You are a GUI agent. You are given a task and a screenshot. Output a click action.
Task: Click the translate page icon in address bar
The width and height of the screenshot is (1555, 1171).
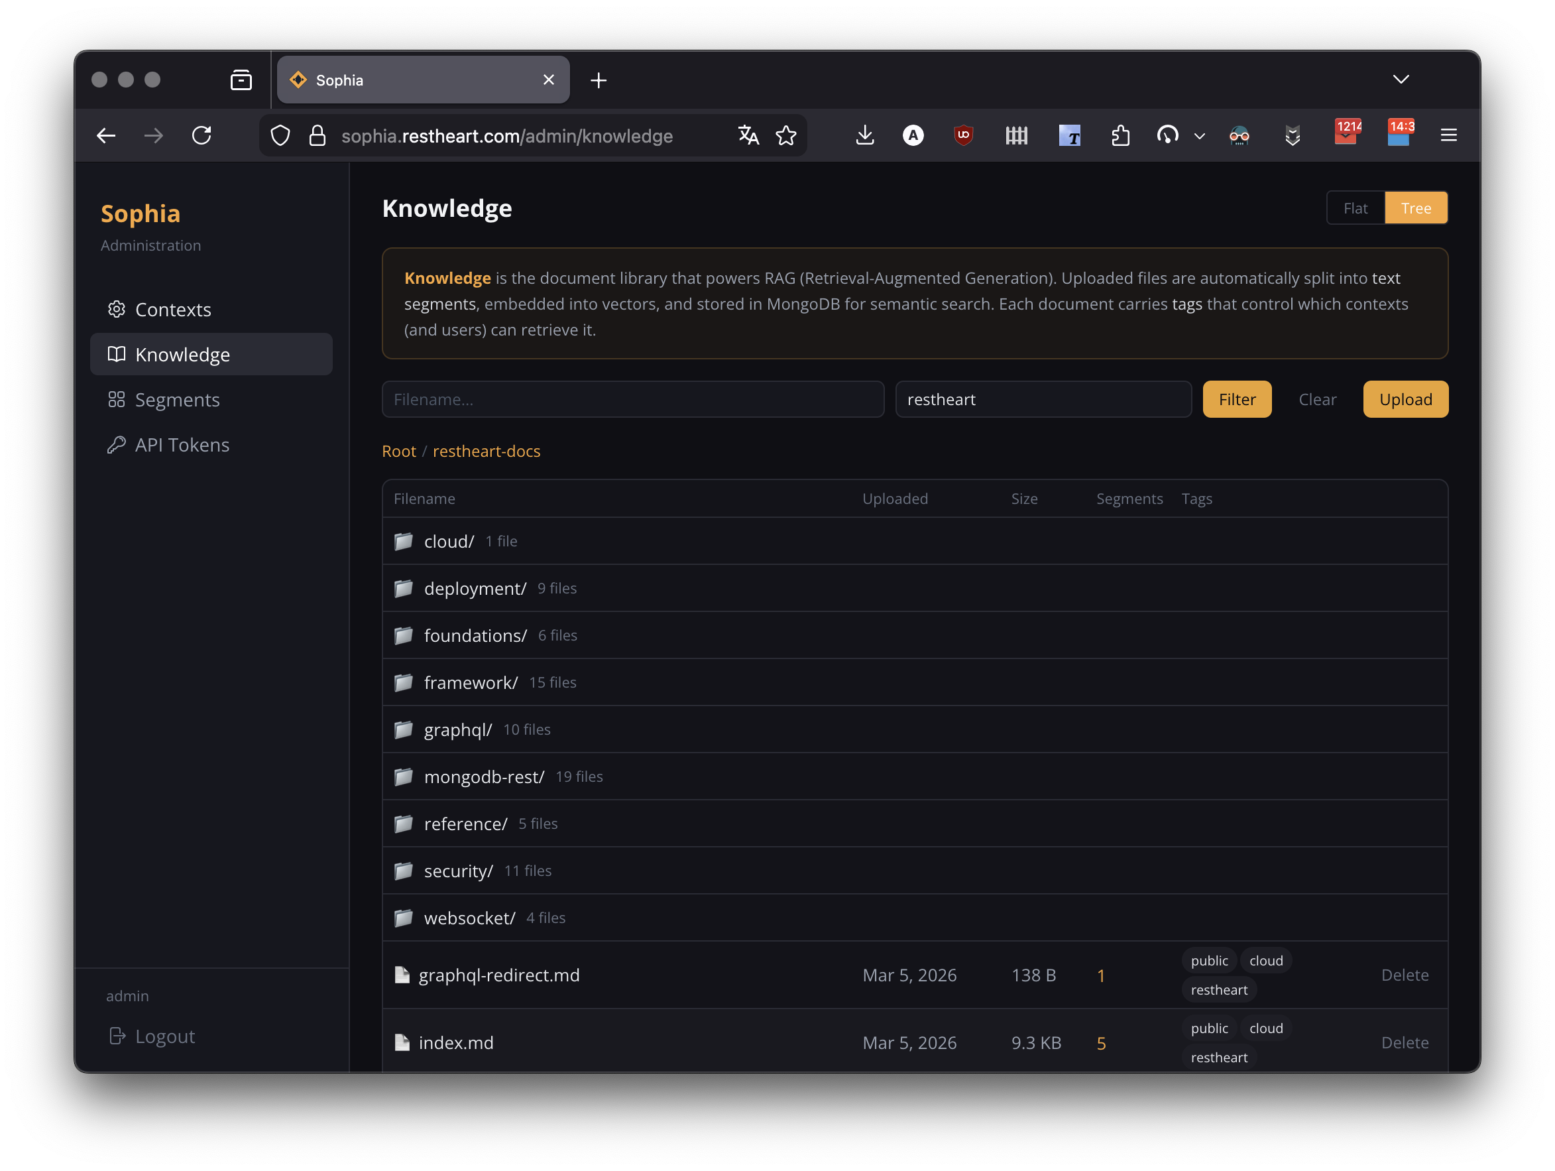[x=748, y=135]
